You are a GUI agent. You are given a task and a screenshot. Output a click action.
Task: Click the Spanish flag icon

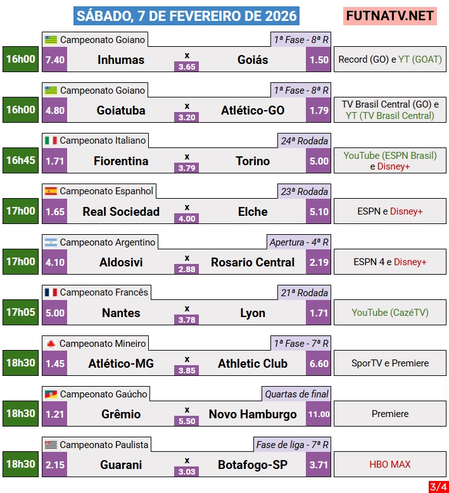coord(51,191)
